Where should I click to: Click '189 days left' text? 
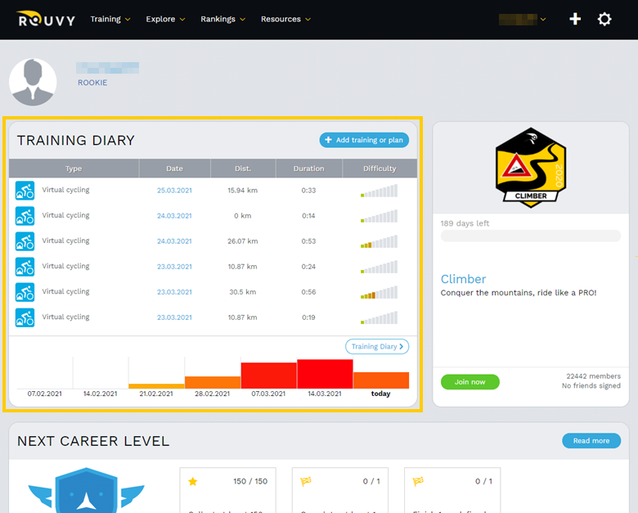(465, 223)
